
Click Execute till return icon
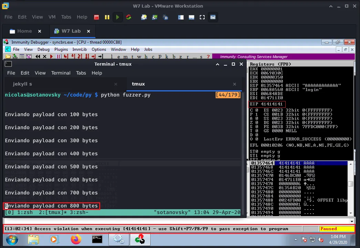pyautogui.click(x=94, y=57)
